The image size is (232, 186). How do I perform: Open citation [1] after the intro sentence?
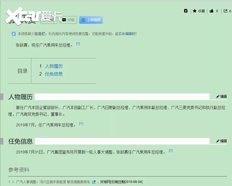[78, 44]
